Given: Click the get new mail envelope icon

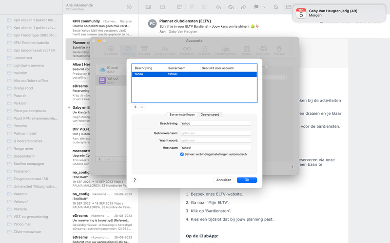Looking at the screenshot, I should pos(148,7).
